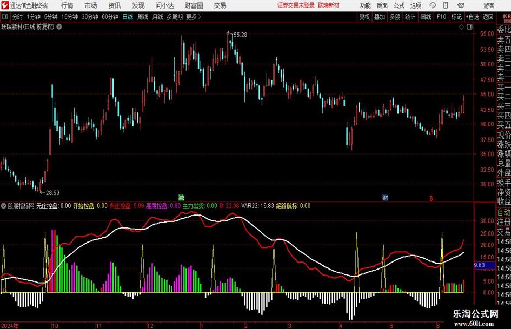The image size is (511, 329).
Task: Click the blue 财 marker below the chart
Action: pyautogui.click(x=385, y=197)
